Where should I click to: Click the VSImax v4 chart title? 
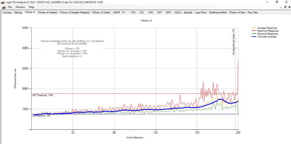(146, 21)
